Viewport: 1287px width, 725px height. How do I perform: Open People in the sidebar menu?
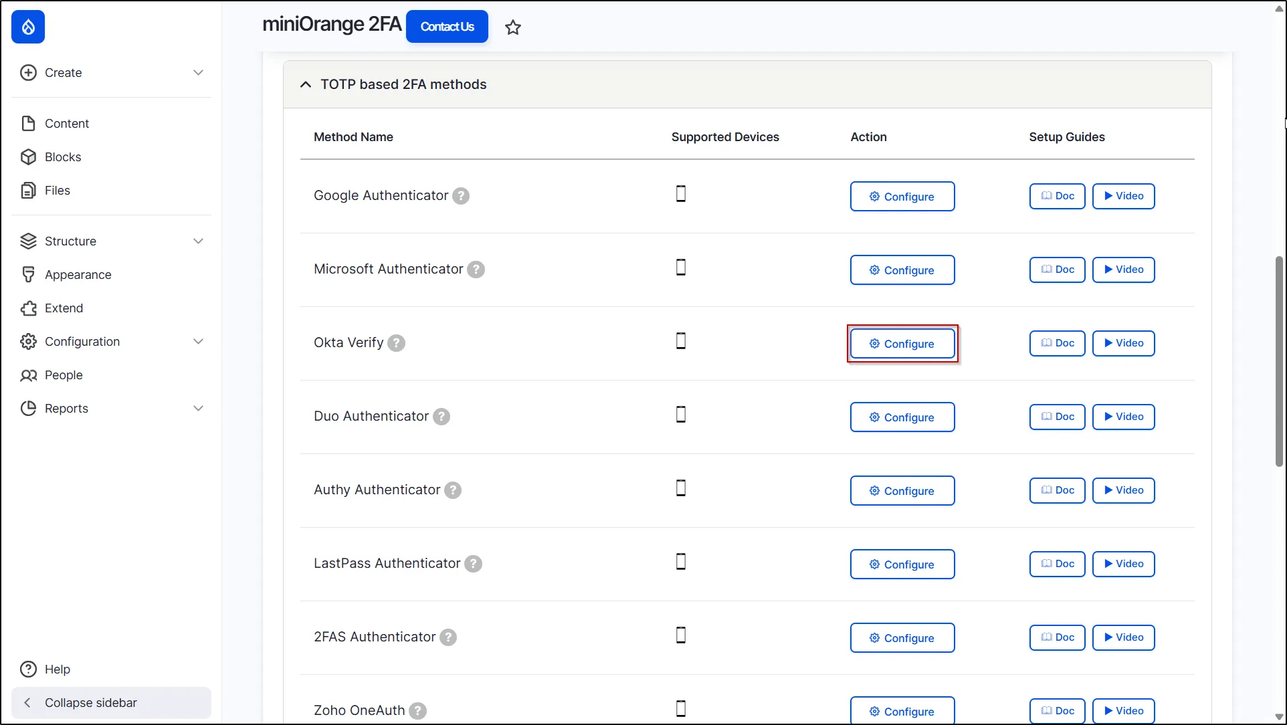click(x=111, y=375)
